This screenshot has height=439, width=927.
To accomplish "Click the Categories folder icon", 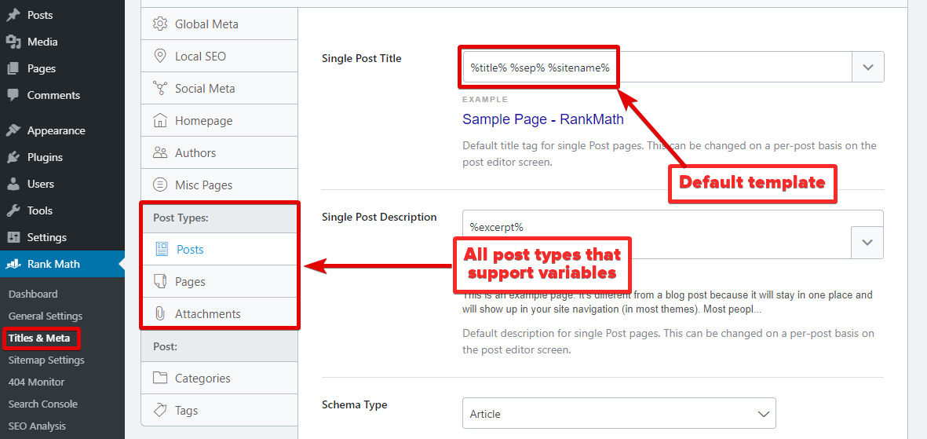I will click(x=160, y=378).
